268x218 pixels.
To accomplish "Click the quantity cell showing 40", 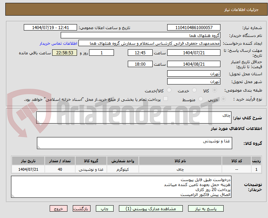I will coord(60,169).
